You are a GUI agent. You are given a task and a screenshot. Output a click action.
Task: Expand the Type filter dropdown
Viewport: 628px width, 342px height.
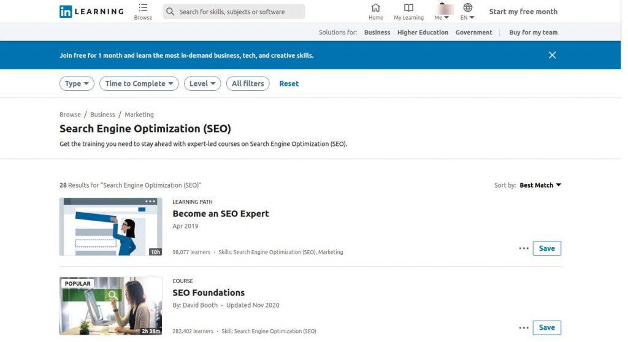point(77,84)
